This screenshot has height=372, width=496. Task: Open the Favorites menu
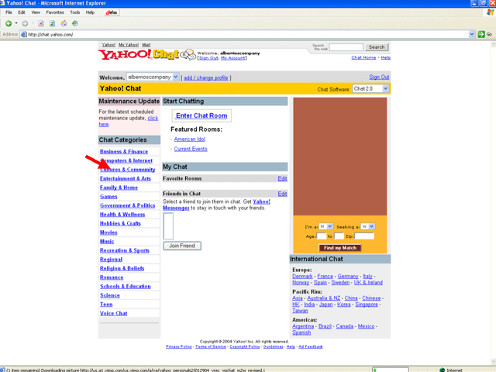pyautogui.click(x=55, y=12)
